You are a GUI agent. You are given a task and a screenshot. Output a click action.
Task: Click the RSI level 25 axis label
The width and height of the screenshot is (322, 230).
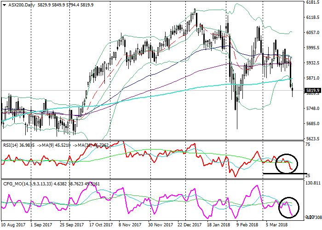point(308,176)
